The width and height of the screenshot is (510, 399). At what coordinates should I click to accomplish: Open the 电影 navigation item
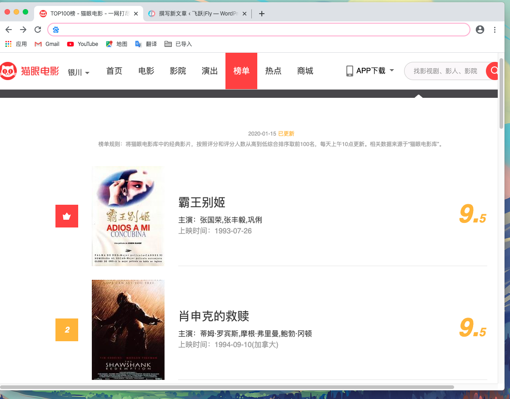[x=146, y=71]
